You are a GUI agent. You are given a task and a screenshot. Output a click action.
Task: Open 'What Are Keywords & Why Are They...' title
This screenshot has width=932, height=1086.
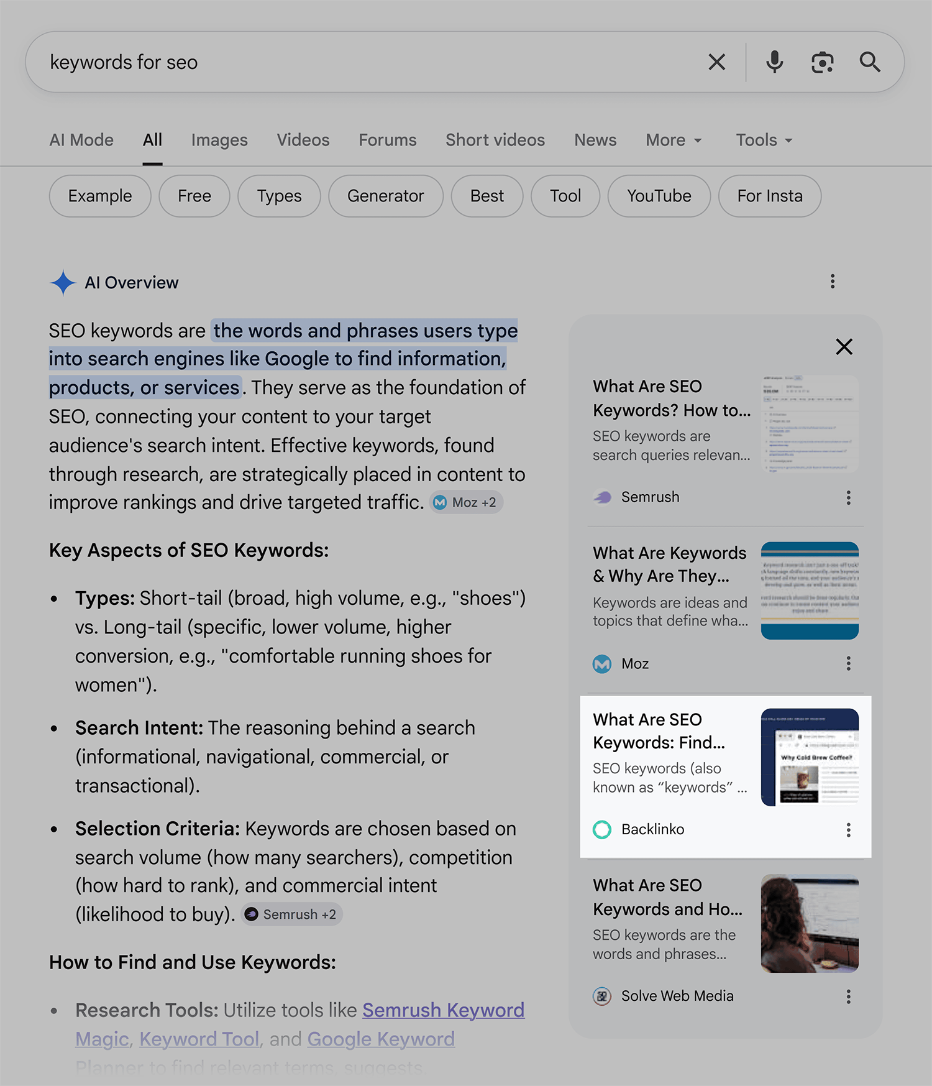[x=670, y=564]
